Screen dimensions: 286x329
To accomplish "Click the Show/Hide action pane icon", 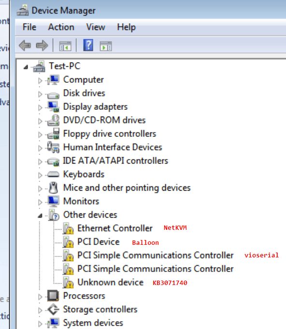I will pos(106,46).
